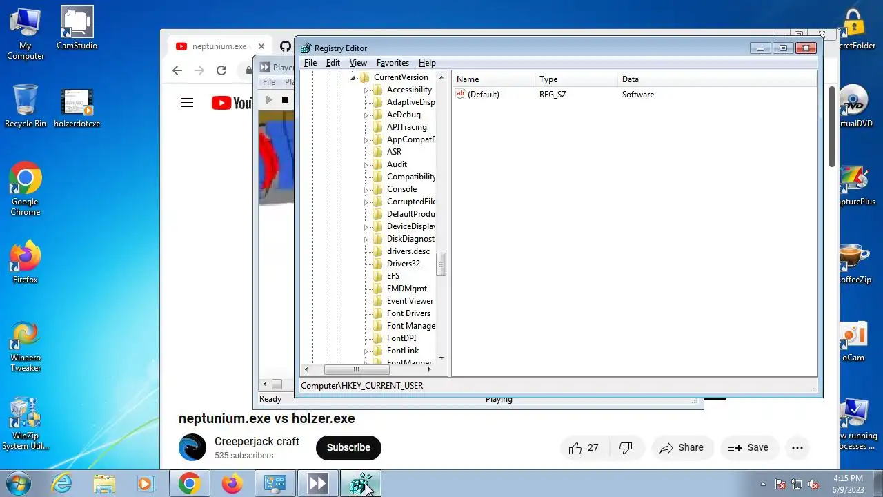Click the taskbar clock showing 4:15 PM

pyautogui.click(x=848, y=484)
